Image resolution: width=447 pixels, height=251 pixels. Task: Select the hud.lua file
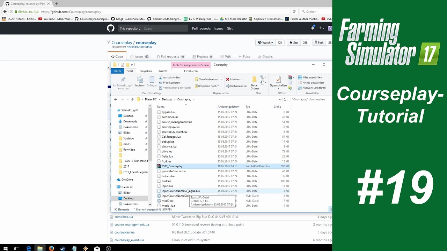coord(223,181)
